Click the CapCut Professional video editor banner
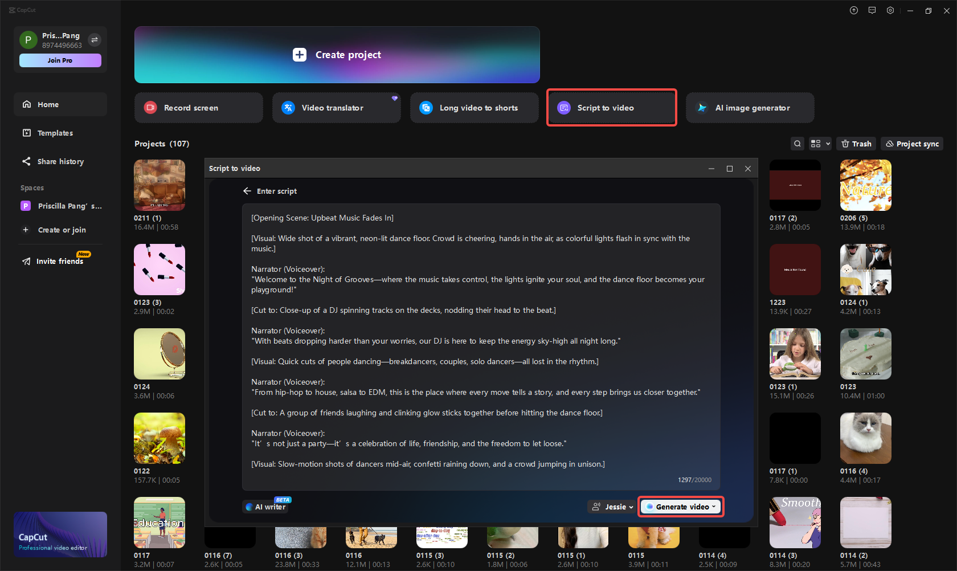Viewport: 957px width, 571px height. 60,535
